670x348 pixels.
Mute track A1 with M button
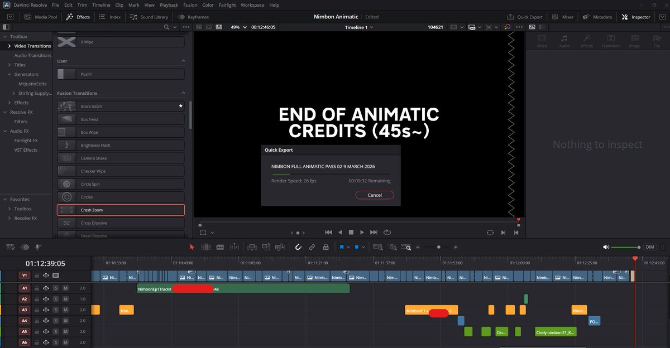65,288
